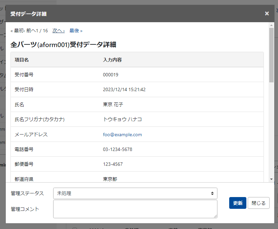Image resolution: width=278 pixels, height=229 pixels.
Task: Expand the management status combo box
Action: coord(135,193)
